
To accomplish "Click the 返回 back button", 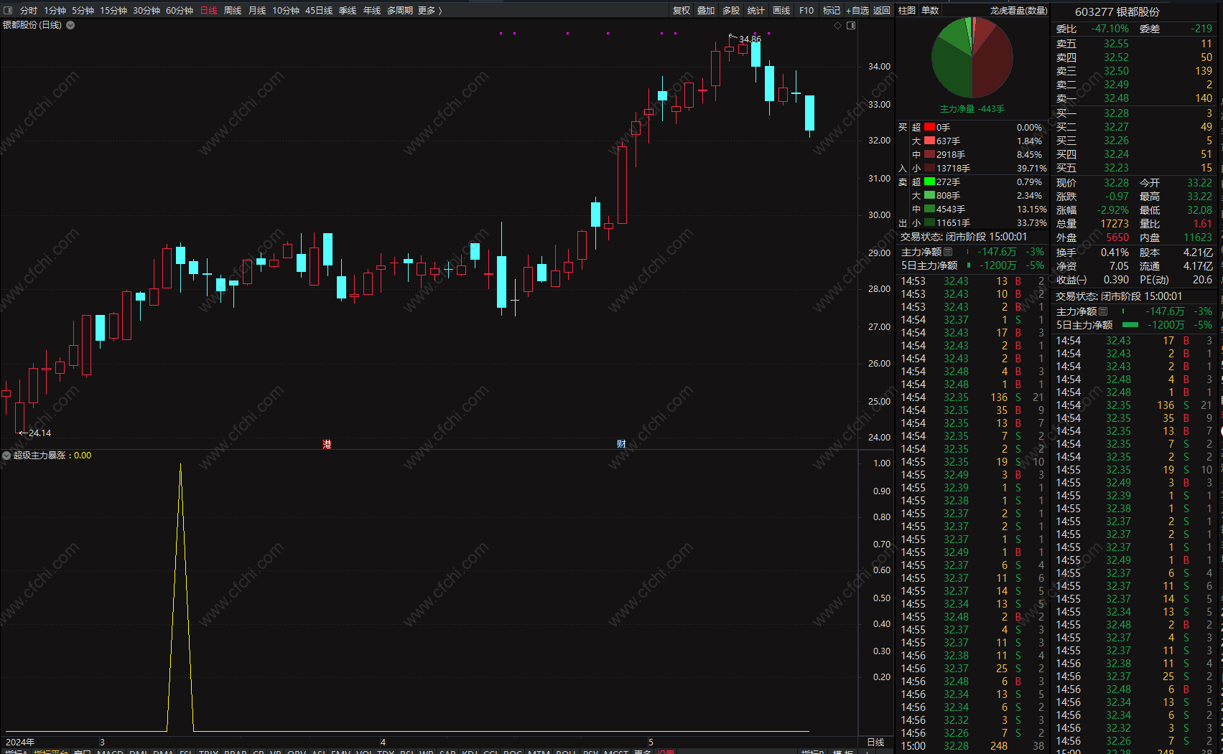I will [882, 11].
